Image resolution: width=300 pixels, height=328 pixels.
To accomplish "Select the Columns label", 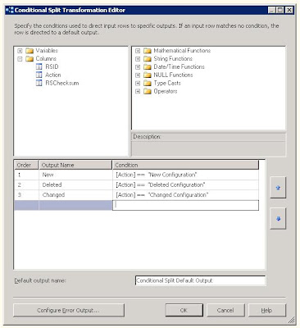I will coord(46,59).
